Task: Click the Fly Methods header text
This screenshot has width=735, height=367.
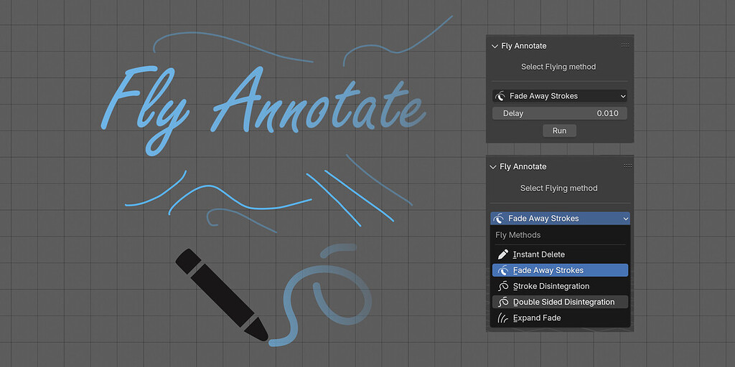Action: click(518, 235)
